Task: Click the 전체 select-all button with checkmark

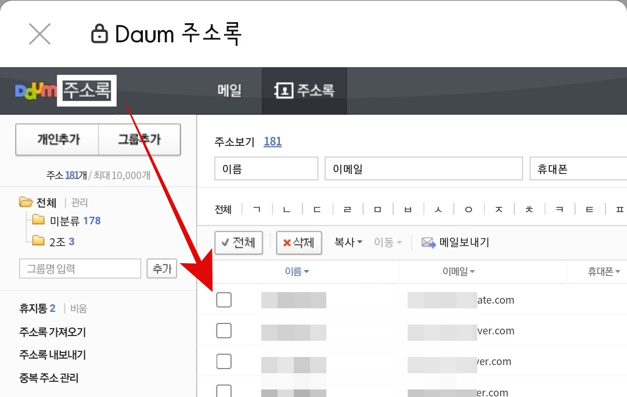Action: (x=239, y=243)
